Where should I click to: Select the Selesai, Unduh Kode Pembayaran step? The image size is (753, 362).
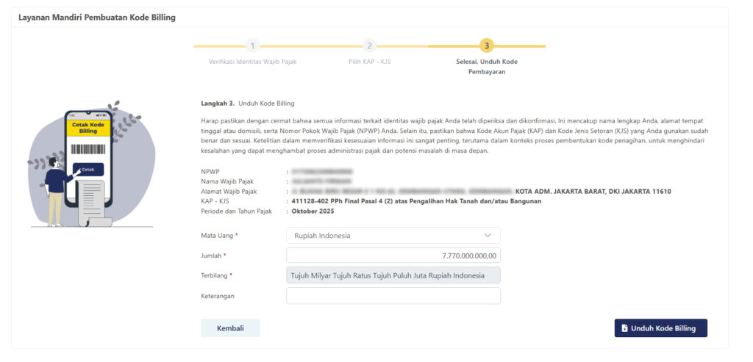point(486,66)
